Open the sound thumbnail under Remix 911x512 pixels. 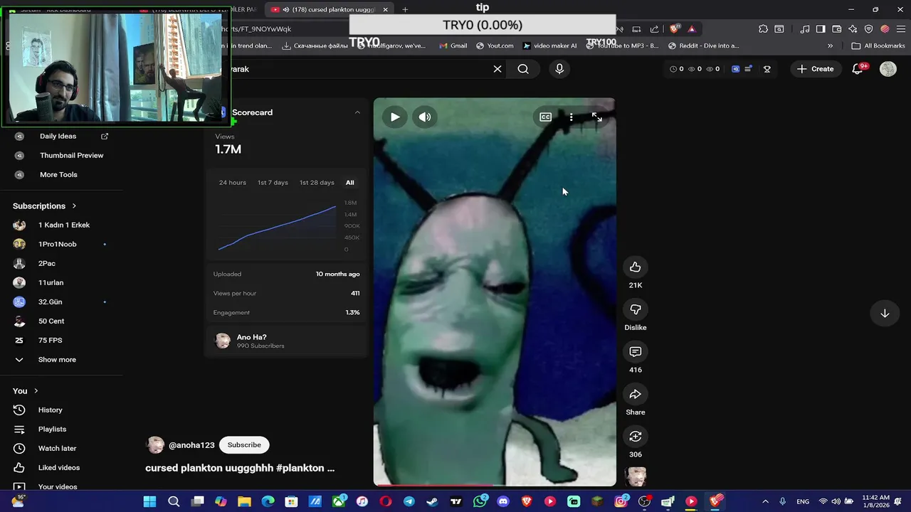point(636,476)
